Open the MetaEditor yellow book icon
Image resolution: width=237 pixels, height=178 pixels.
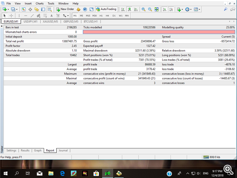78,10
